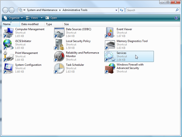Click the iSCSI Initiator label
The width and height of the screenshot is (182, 137).
23,41
